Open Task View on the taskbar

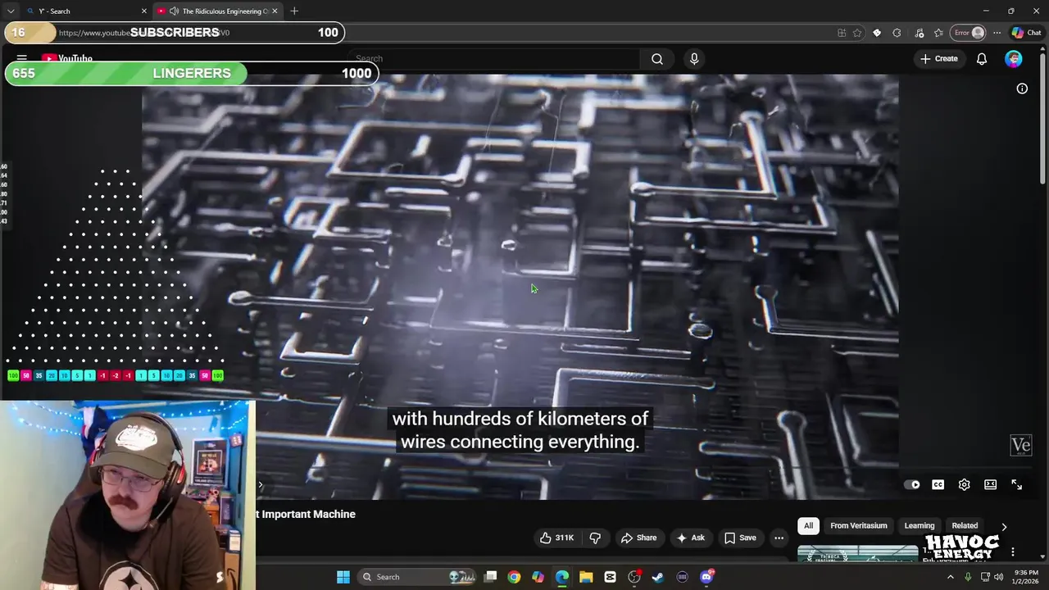pos(490,577)
